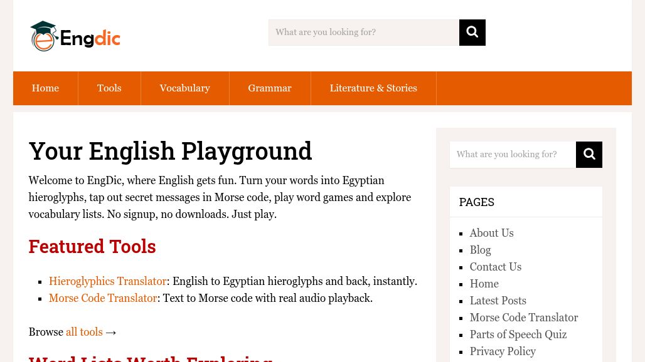Open the Literature & Stories menu
This screenshot has width=645, height=362.
click(x=373, y=88)
